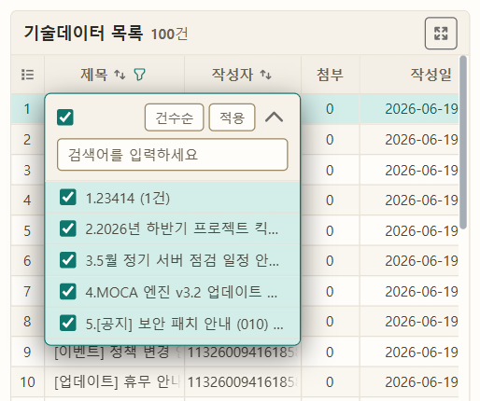Click author cell in row 10
The width and height of the screenshot is (480, 401).
[243, 382]
